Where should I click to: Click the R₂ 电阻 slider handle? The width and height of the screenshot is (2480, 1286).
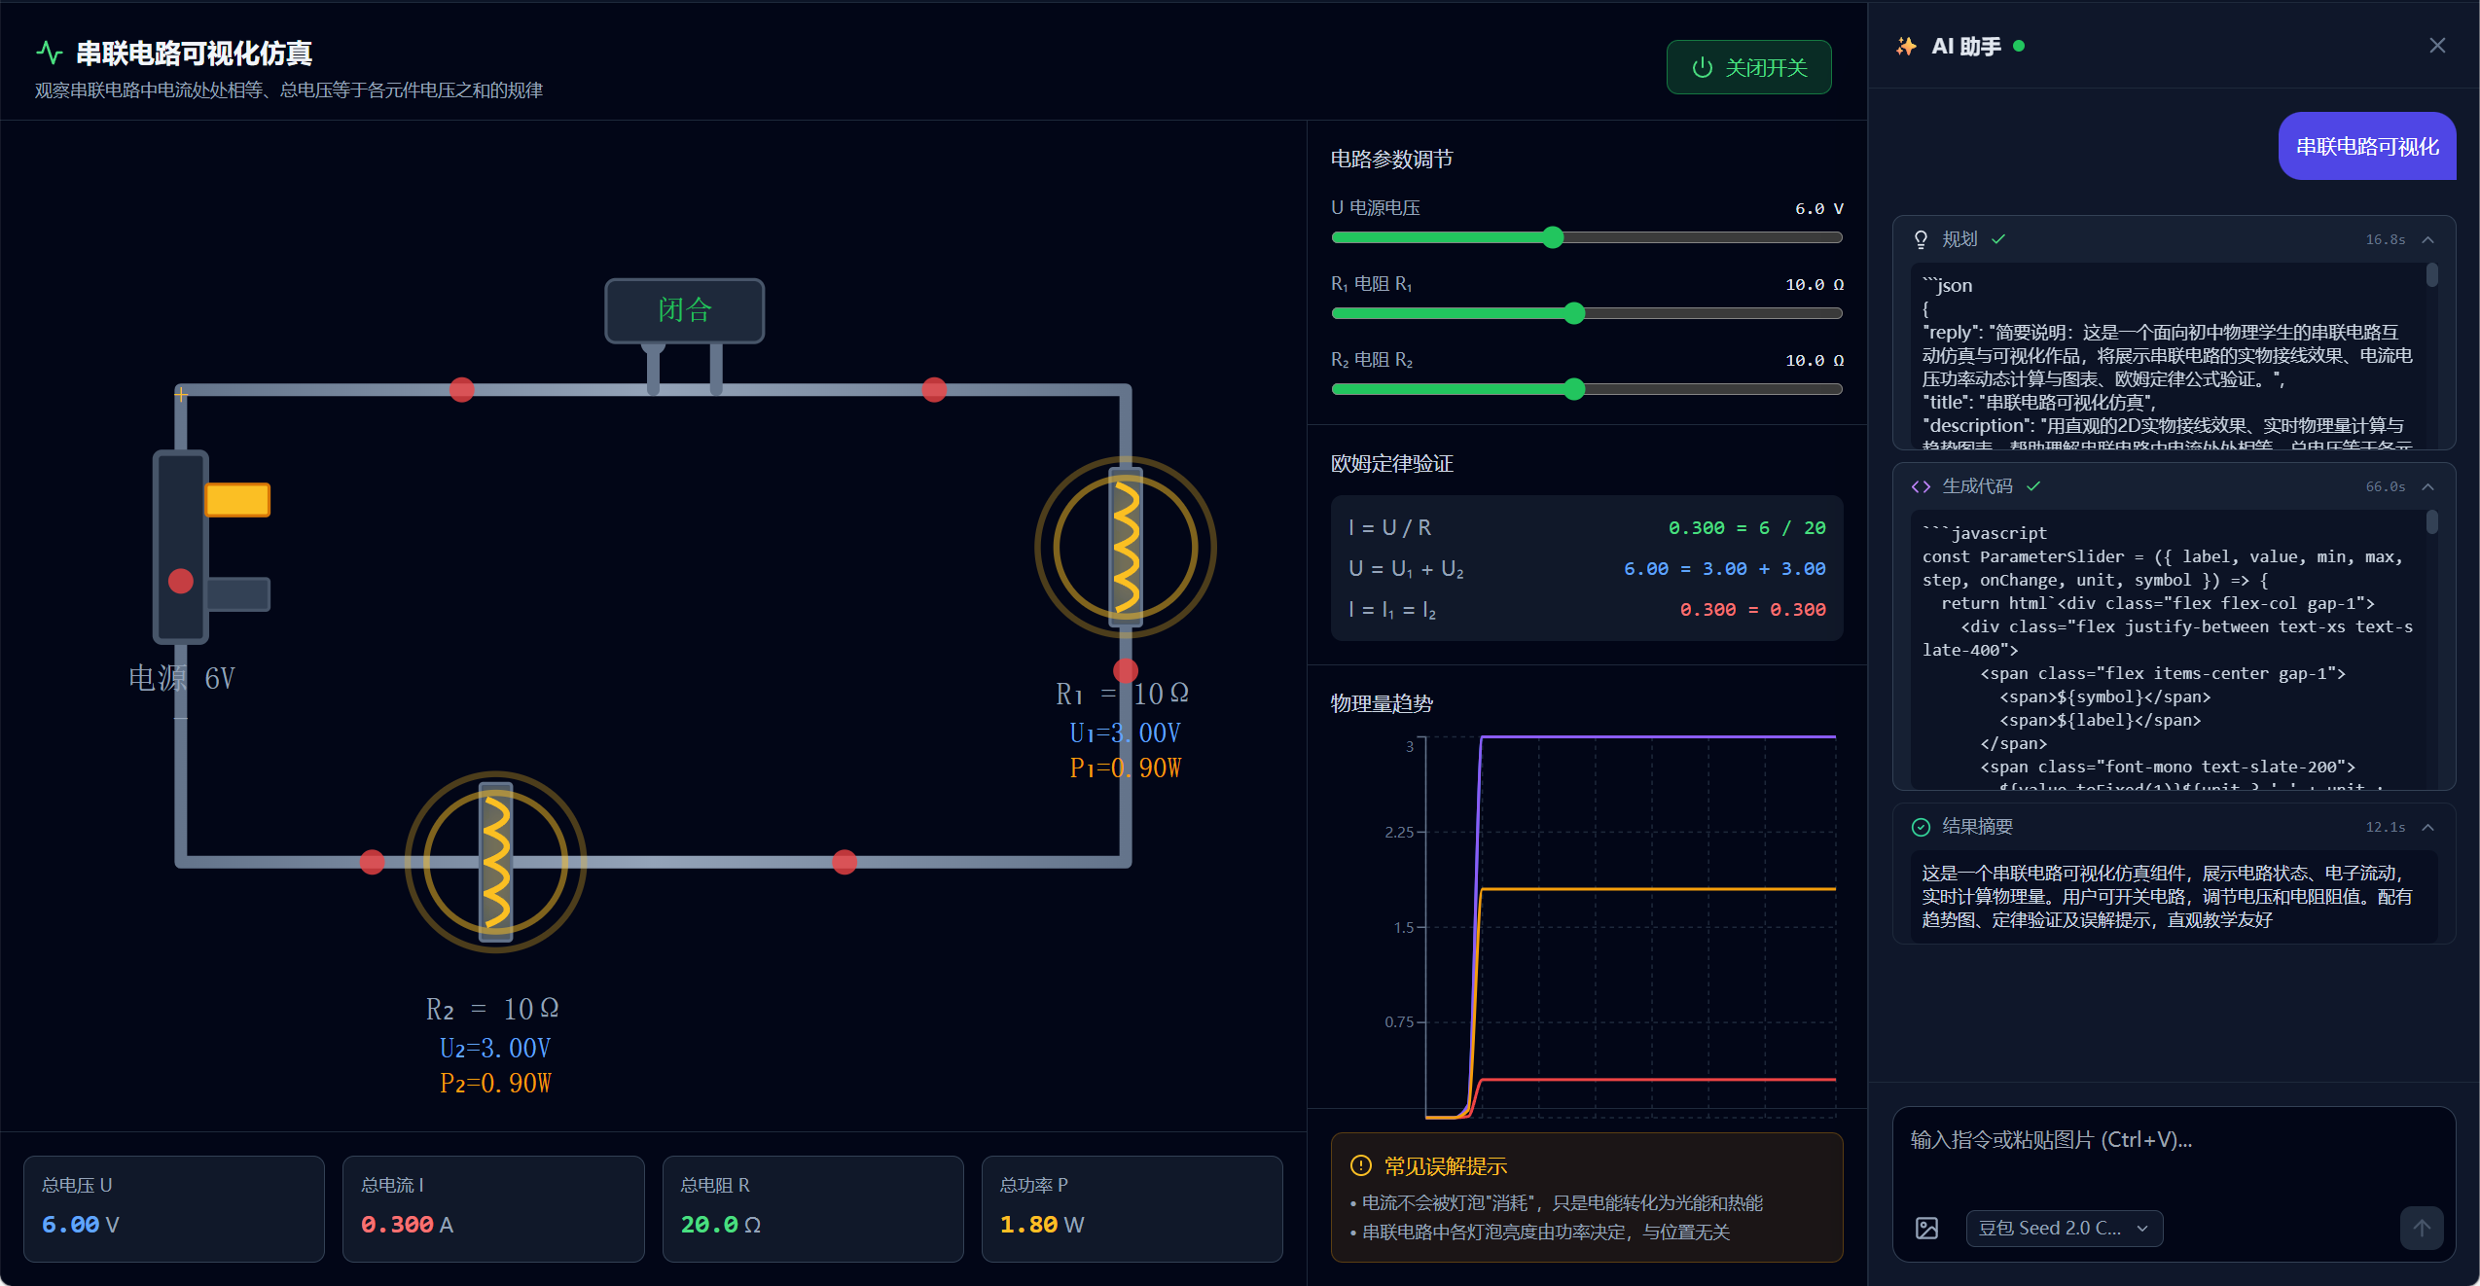[1574, 389]
